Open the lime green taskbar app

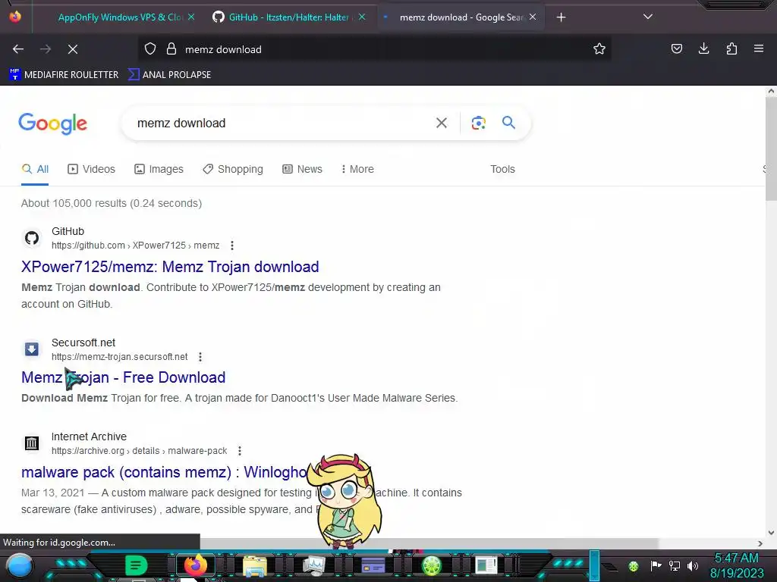(x=432, y=565)
